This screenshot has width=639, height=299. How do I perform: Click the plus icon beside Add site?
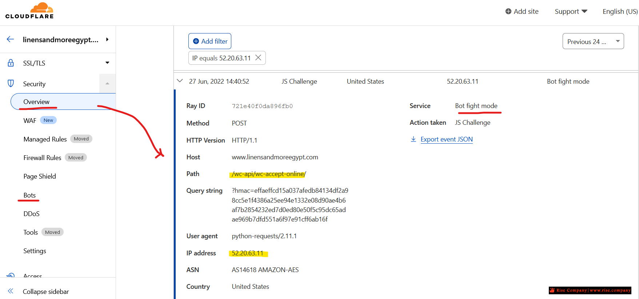pyautogui.click(x=508, y=11)
